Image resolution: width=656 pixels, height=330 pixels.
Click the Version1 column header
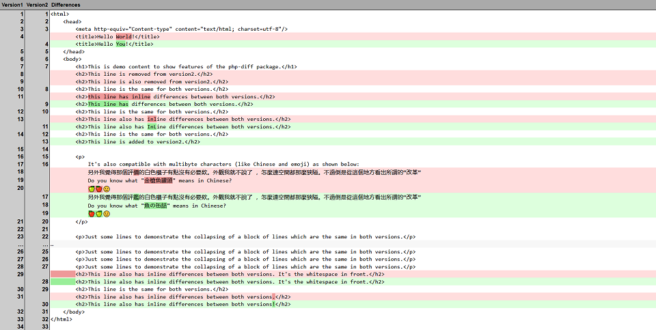coord(12,5)
